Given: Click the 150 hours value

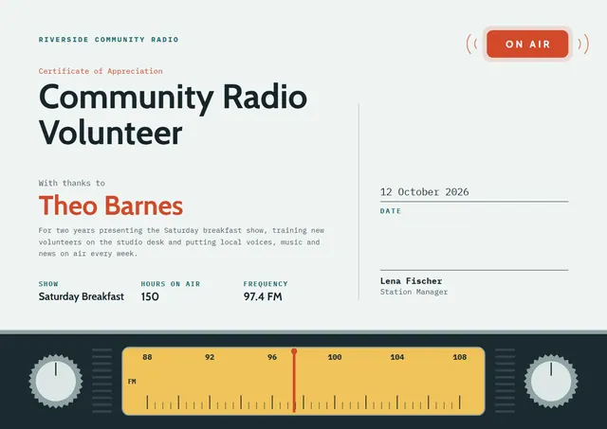Looking at the screenshot, I should coord(150,296).
